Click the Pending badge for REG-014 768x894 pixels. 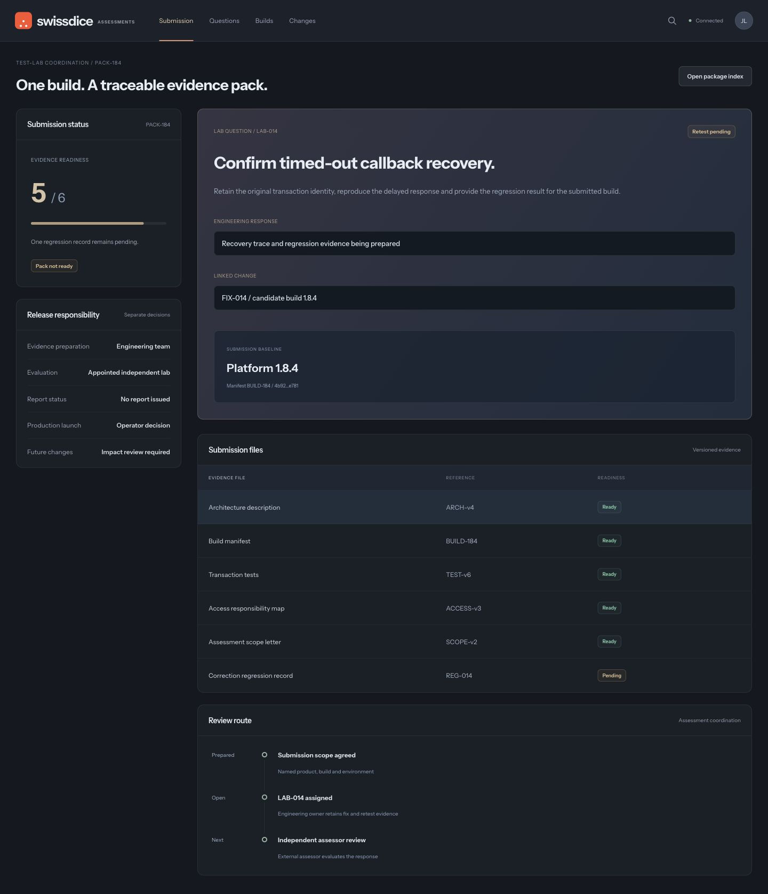point(611,675)
